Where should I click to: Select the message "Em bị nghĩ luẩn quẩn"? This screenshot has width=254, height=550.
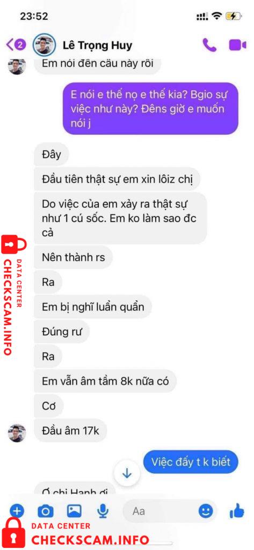point(93,307)
